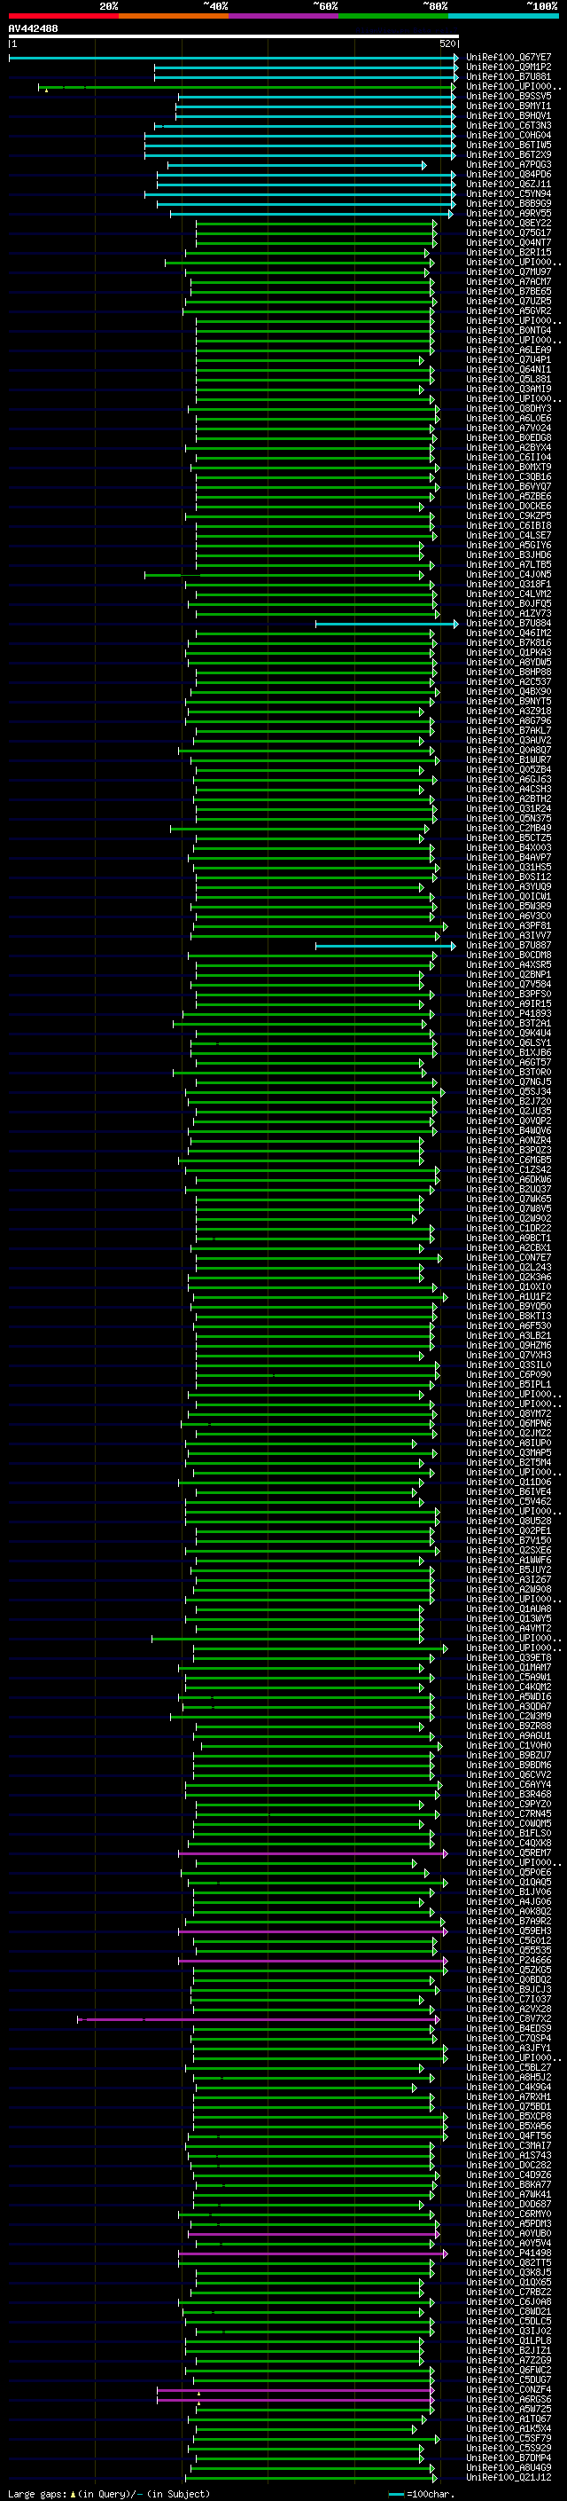Image resolution: width=567 pixels, height=2501 pixels.
Task: Click UniRef100_A3PF81 hit label
Action: pyautogui.click(x=509, y=926)
